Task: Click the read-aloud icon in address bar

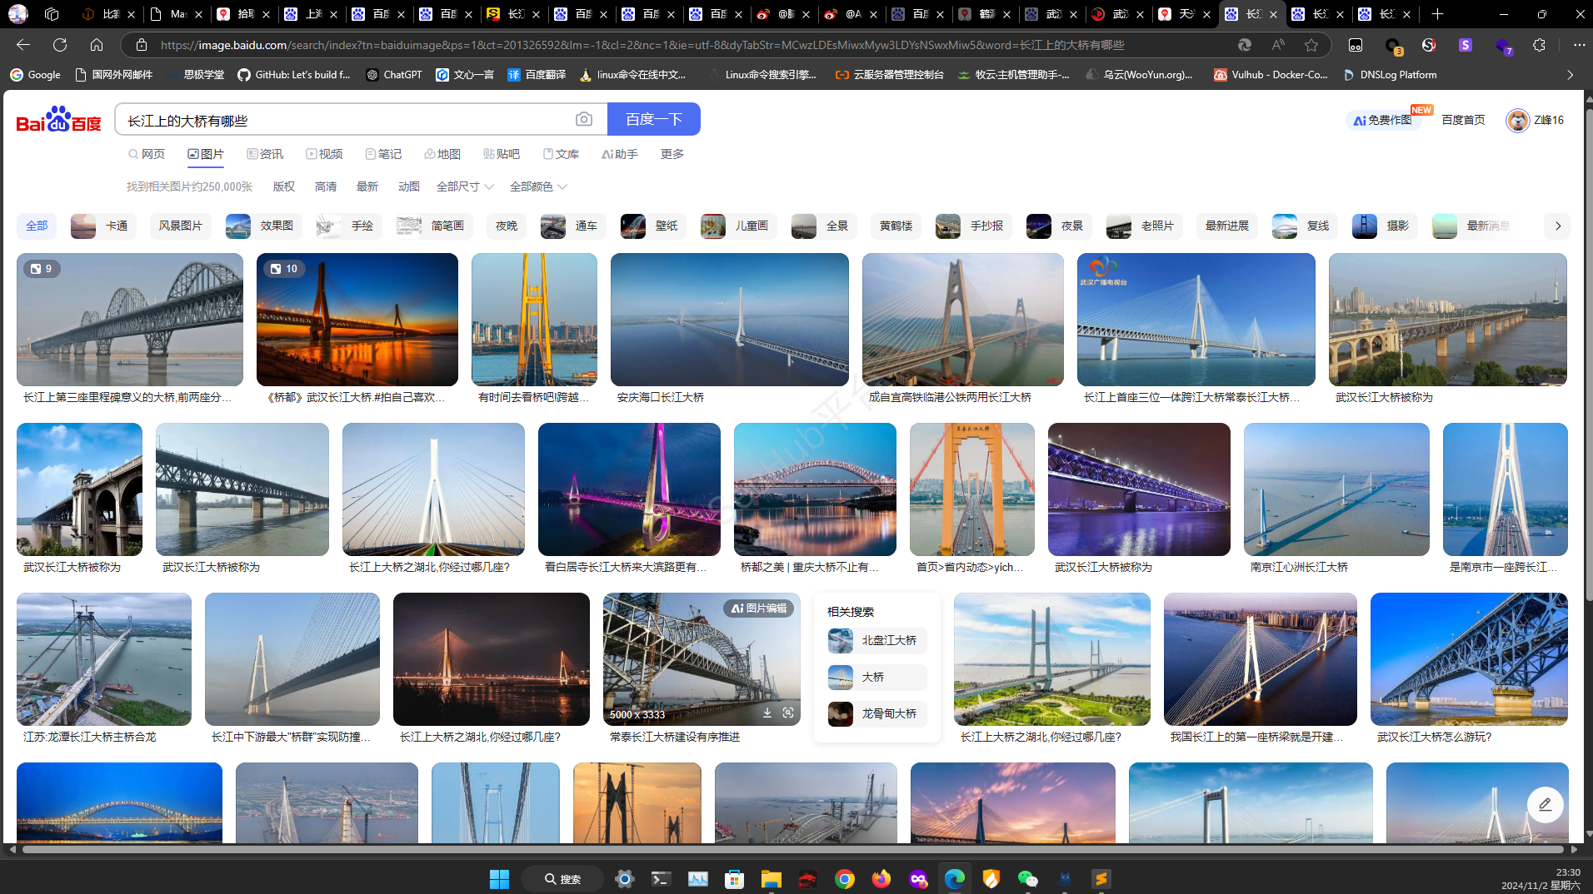Action: pos(1278,45)
